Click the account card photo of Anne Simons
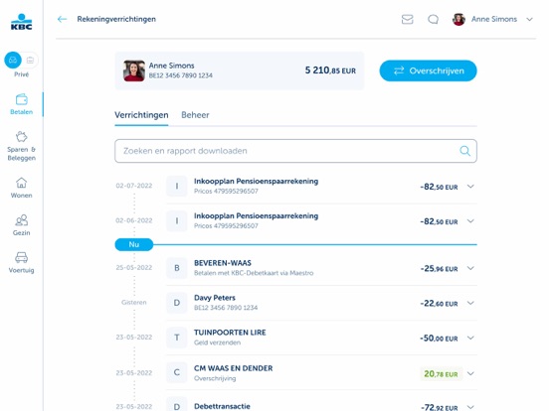The height and width of the screenshot is (411, 549). point(134,70)
